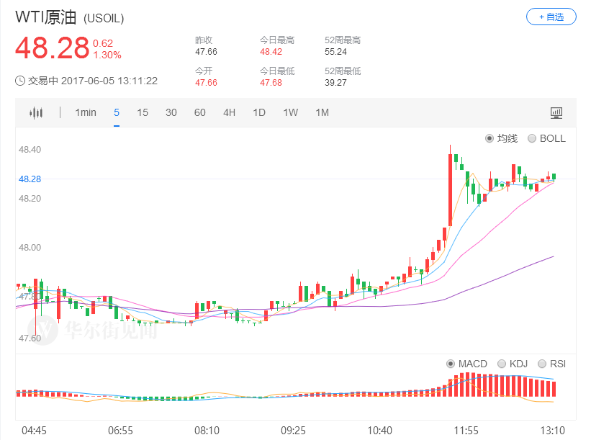Click the 10:40 time axis label
This screenshot has height=440, width=591.
click(x=379, y=431)
